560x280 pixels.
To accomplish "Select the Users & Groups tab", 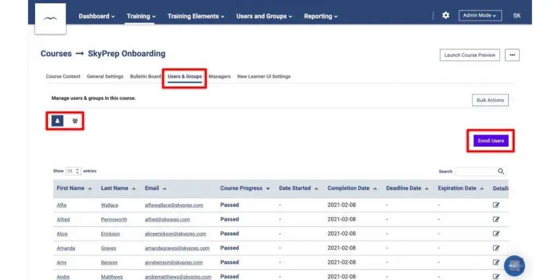I will point(185,77).
